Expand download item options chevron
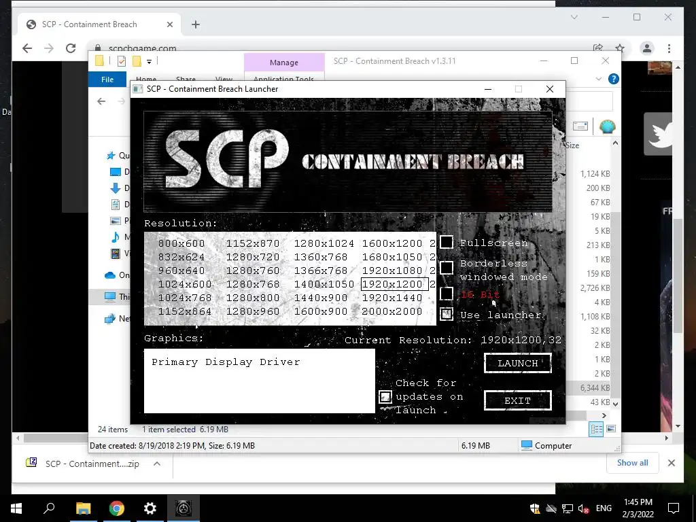Screen dimensions: 696x522 pyautogui.click(x=157, y=464)
